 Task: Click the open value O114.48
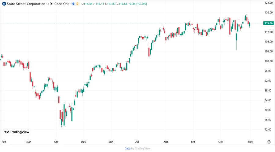[x=87, y=4]
